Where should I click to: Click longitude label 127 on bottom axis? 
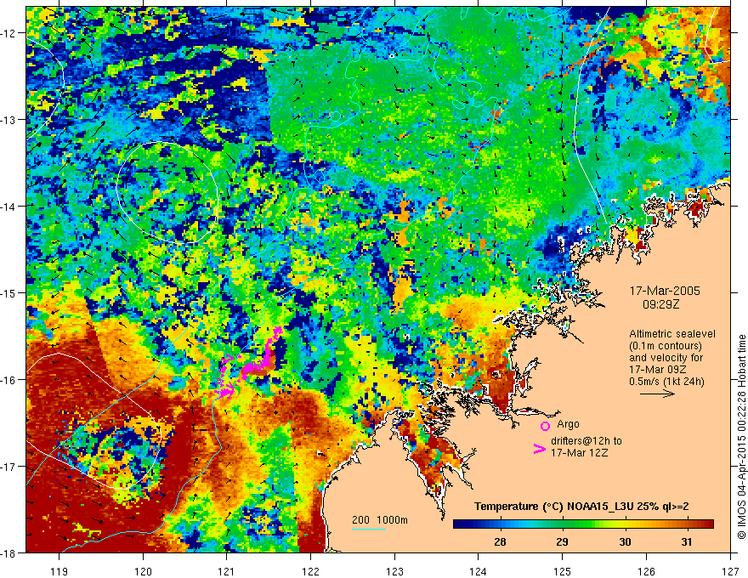730,571
